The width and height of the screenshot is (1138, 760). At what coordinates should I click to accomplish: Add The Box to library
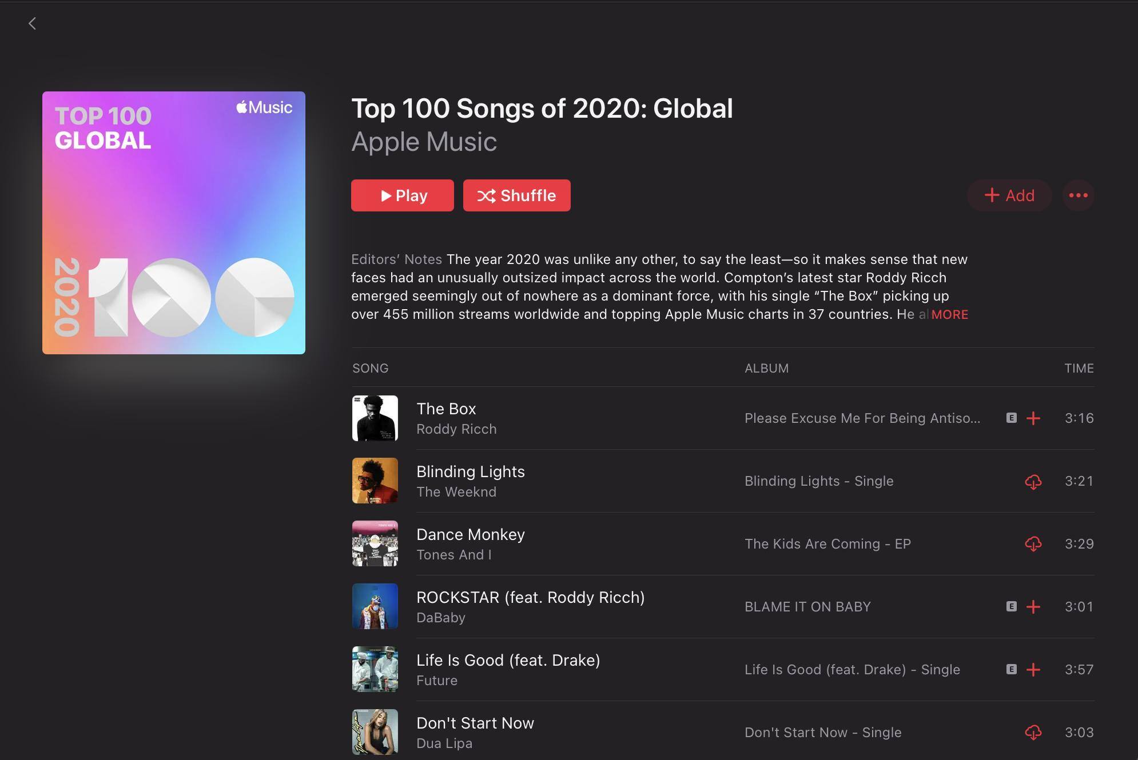point(1033,418)
